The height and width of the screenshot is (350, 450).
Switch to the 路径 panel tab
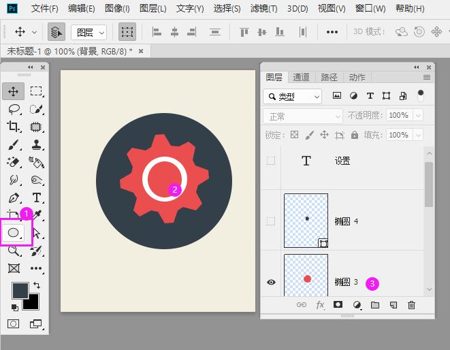click(329, 77)
